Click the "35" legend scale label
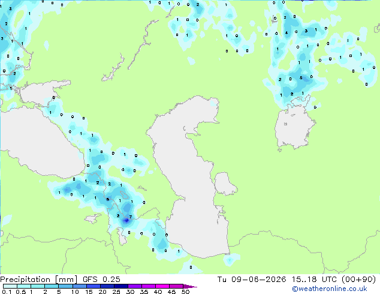 pos(144,292)
